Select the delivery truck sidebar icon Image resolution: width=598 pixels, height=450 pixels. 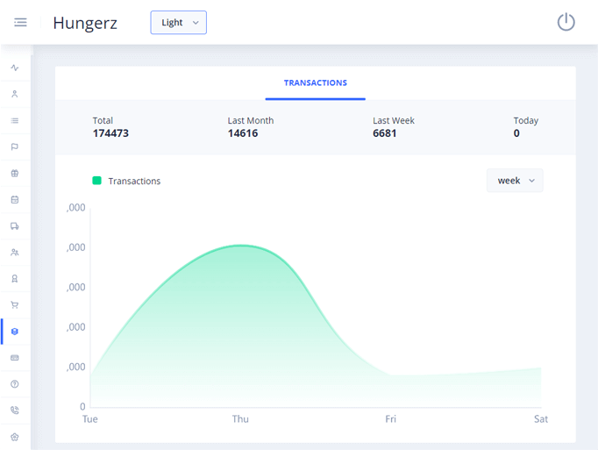click(x=15, y=225)
